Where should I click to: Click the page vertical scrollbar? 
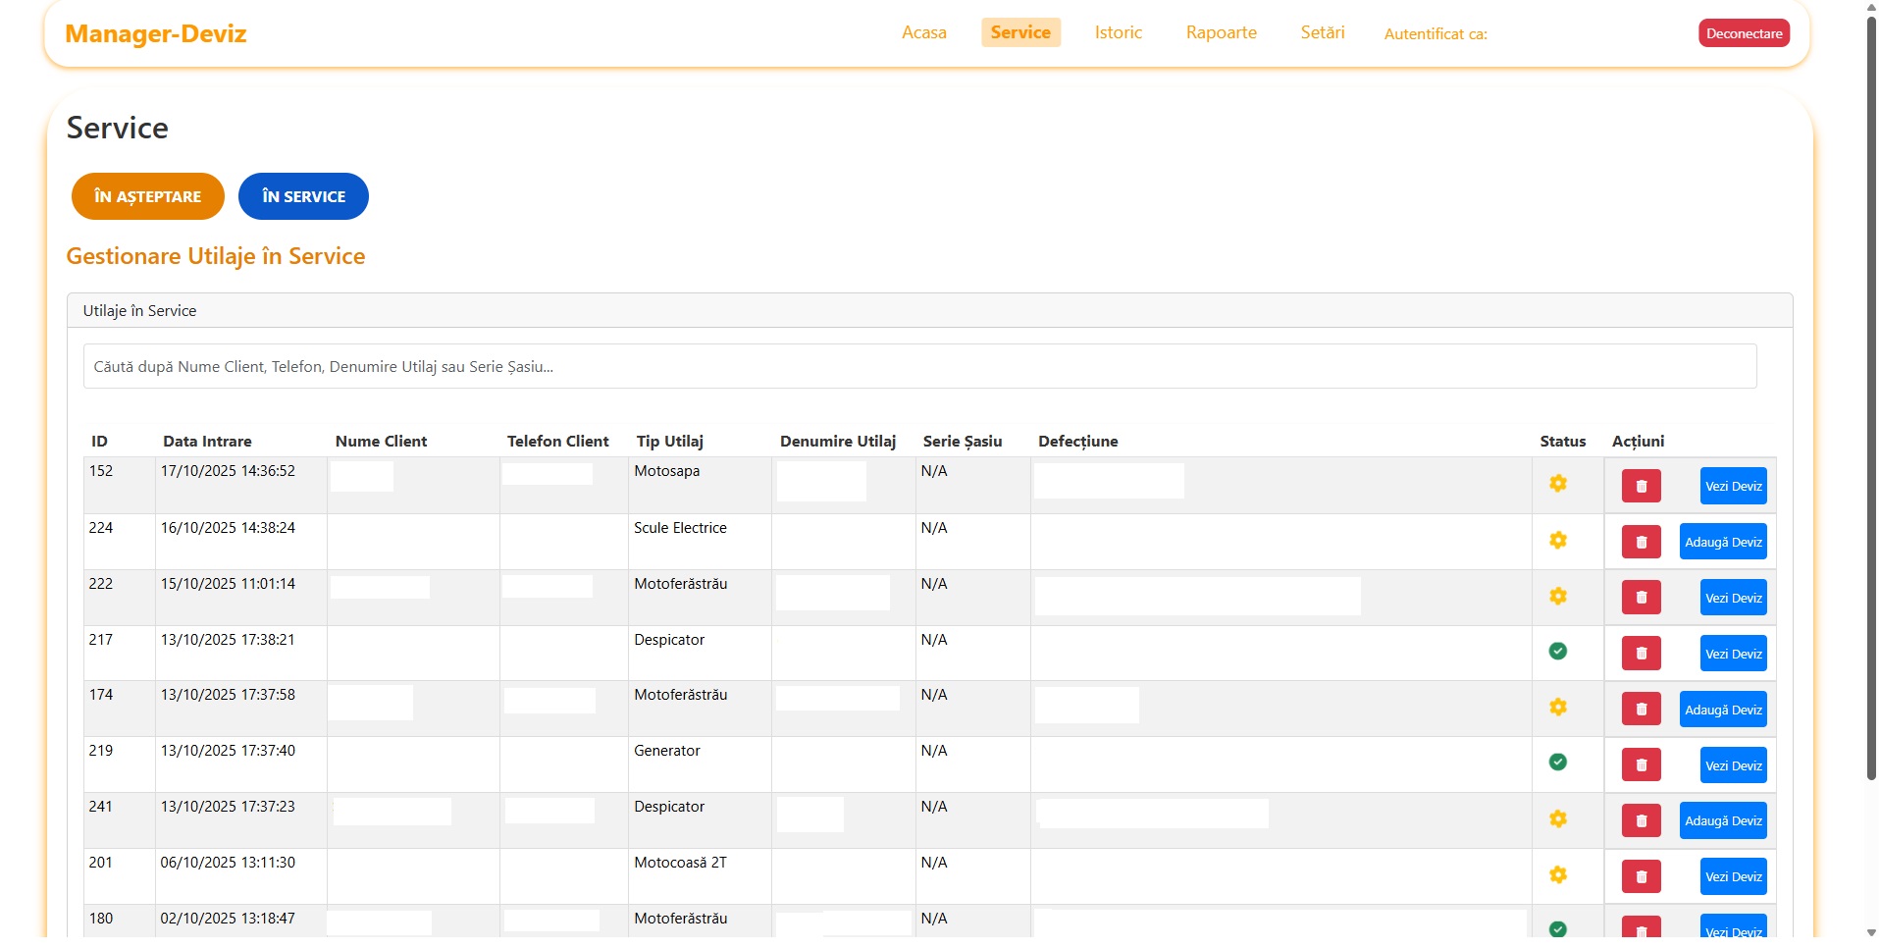point(1871,393)
